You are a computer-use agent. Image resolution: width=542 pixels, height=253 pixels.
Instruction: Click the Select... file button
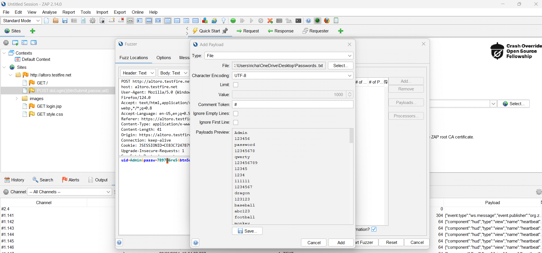(x=341, y=66)
